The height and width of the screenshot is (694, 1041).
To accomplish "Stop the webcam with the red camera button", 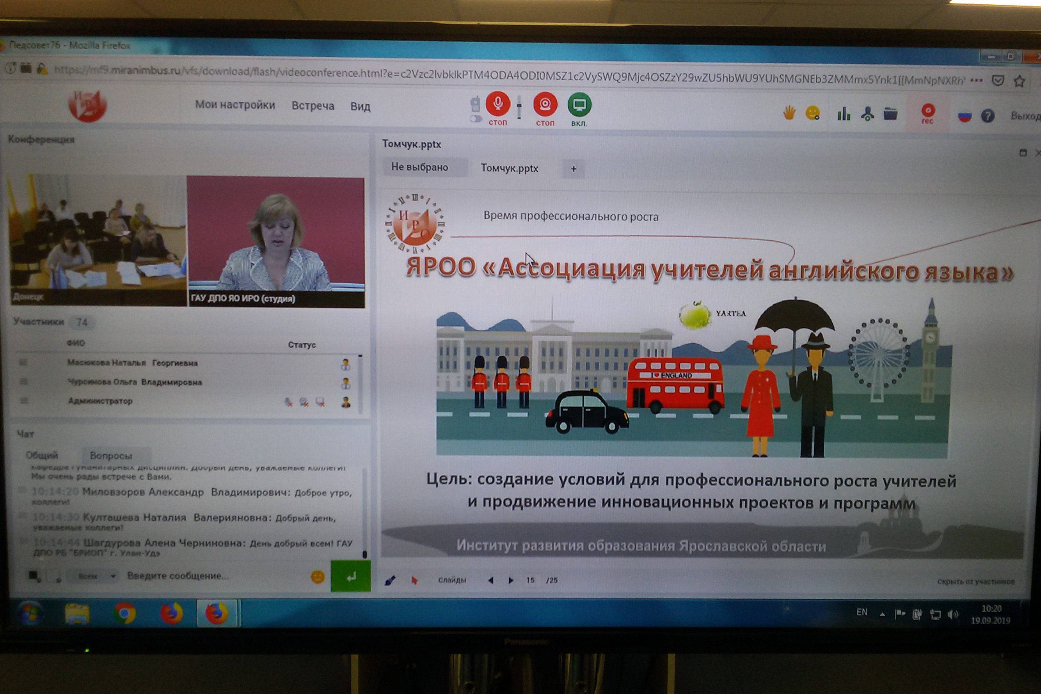I will point(545,105).
